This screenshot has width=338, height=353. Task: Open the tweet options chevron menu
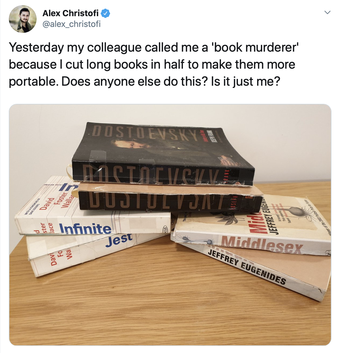click(327, 12)
